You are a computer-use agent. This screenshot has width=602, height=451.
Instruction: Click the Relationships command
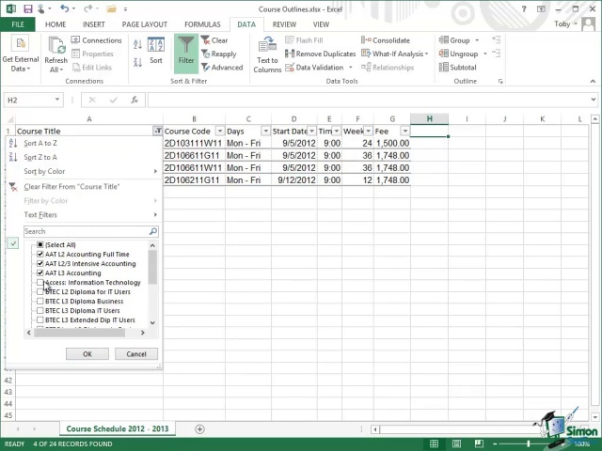pyautogui.click(x=388, y=68)
